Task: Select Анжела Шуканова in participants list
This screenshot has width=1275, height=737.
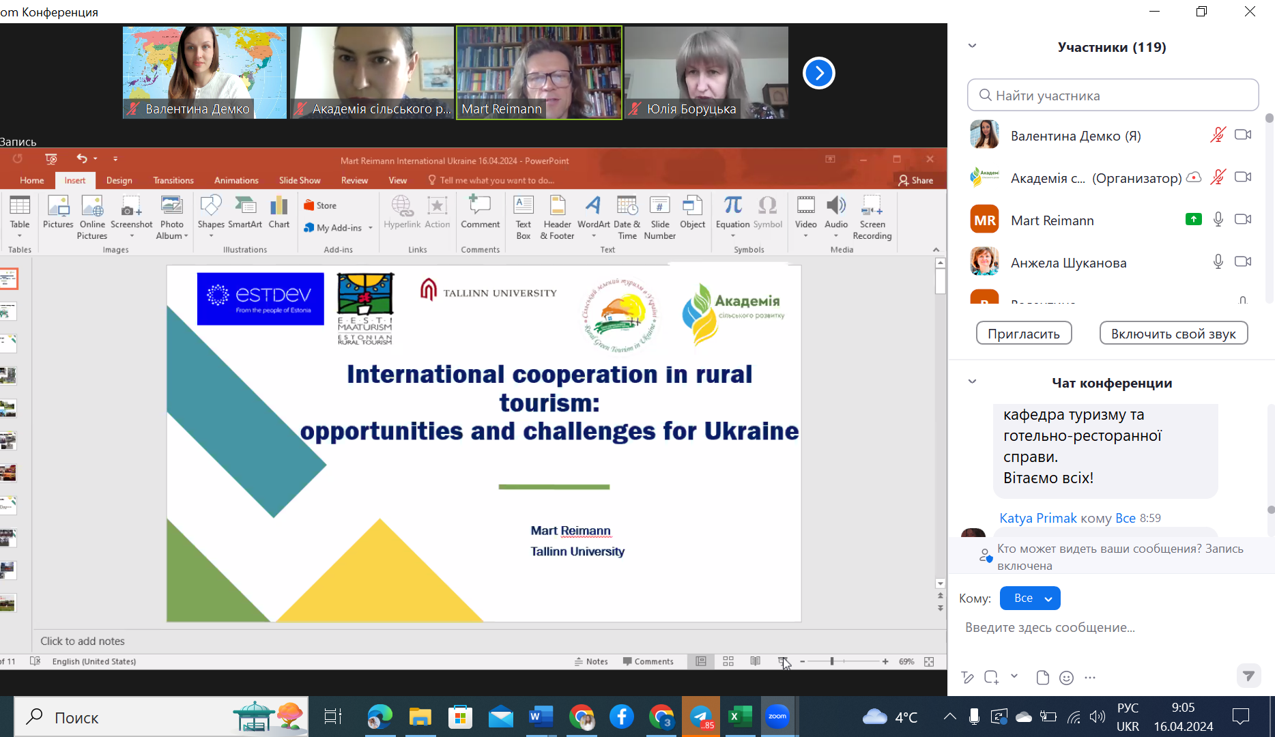Action: (1068, 263)
